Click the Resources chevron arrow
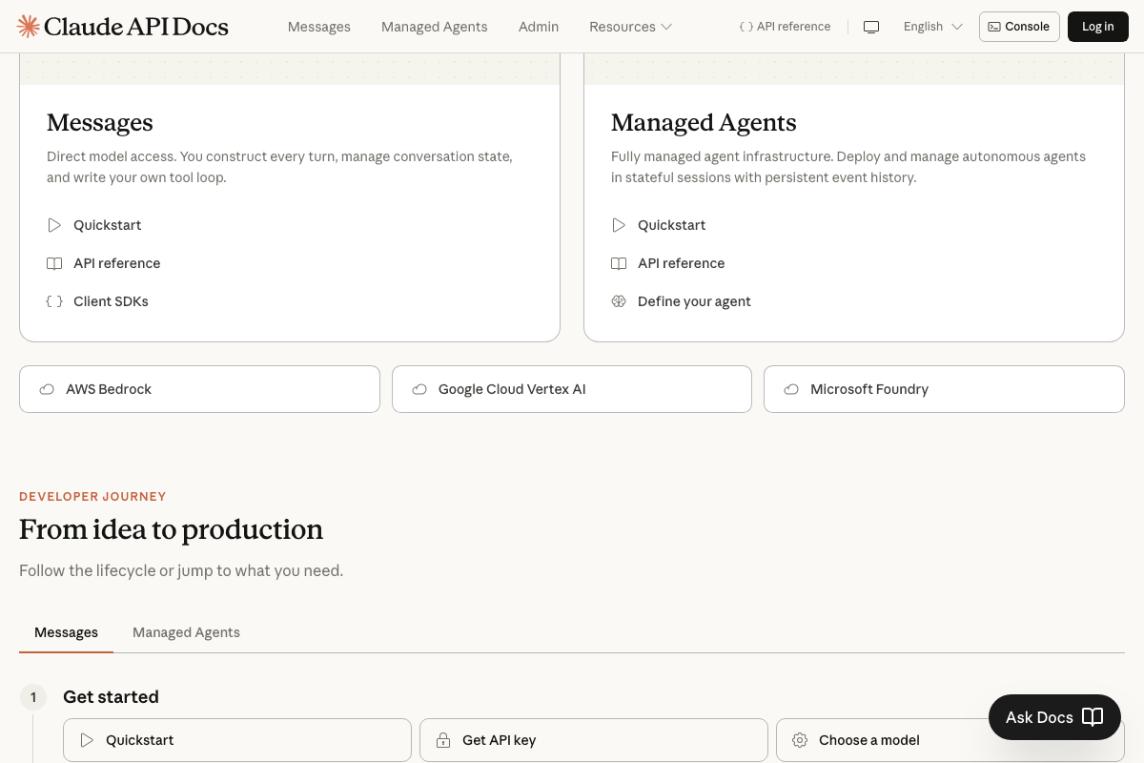The height and width of the screenshot is (763, 1144). [666, 27]
